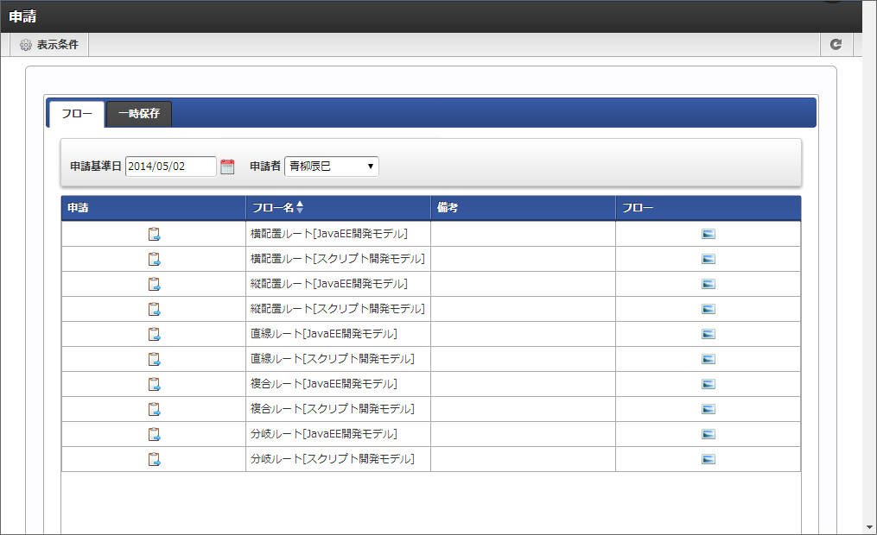The width and height of the screenshot is (877, 535).
Task: Switch to the フロー tab
Action: pyautogui.click(x=77, y=114)
